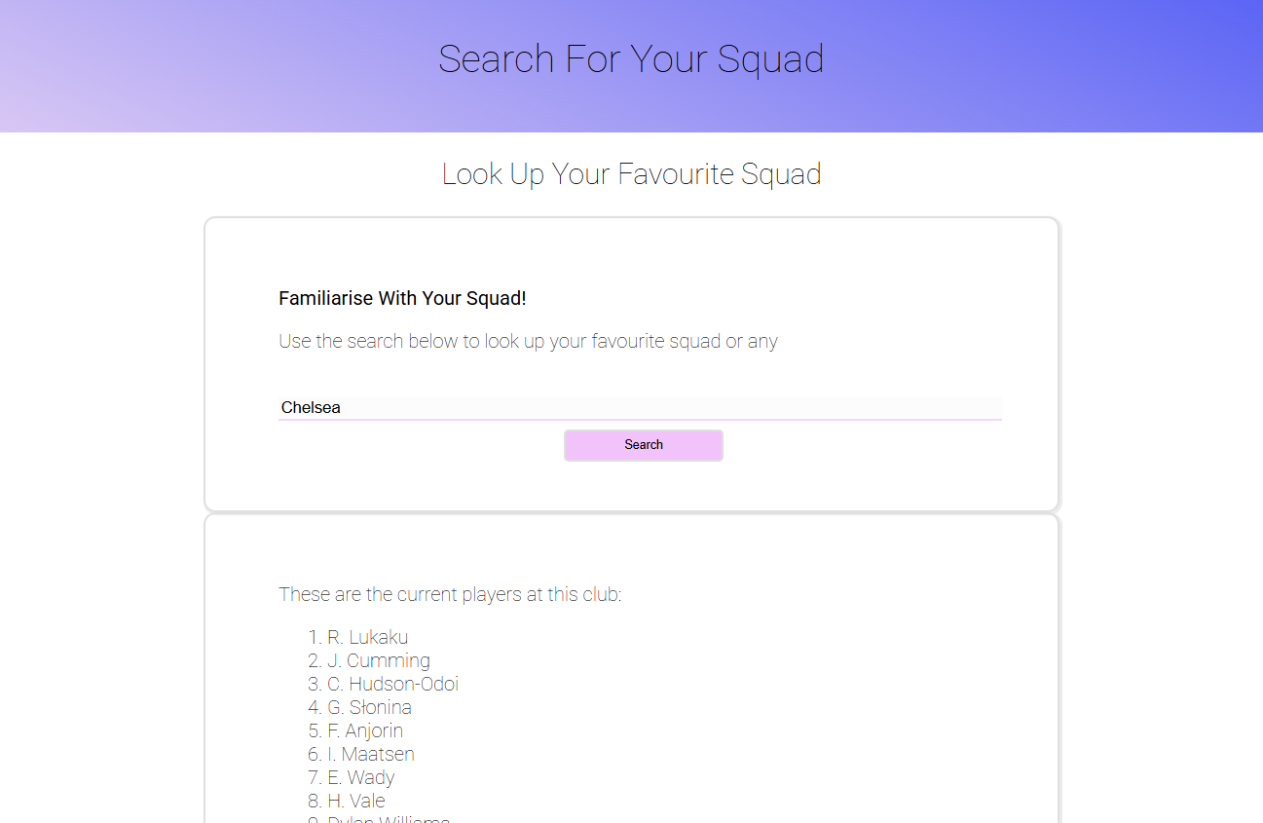The image size is (1263, 823).
Task: Open C. Hudson-Odoi's entry
Action: pyautogui.click(x=393, y=684)
